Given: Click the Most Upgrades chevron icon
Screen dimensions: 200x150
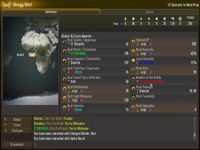Looking at the screenshot, I should [x=133, y=108].
